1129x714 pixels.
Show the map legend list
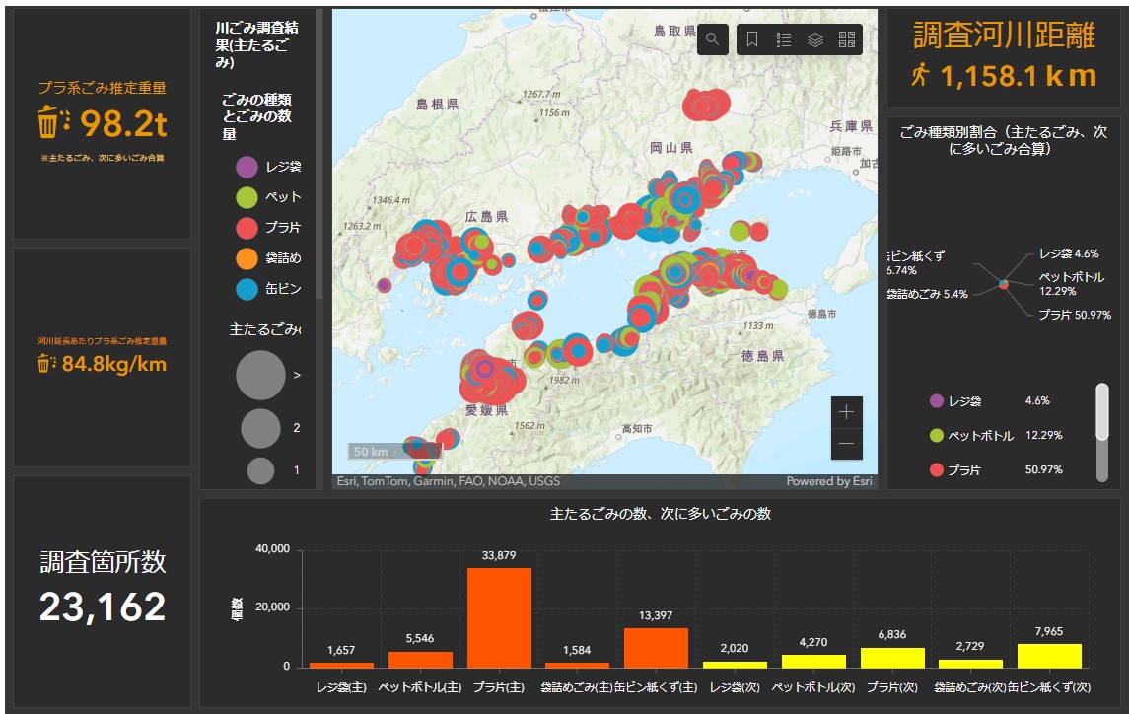pyautogui.click(x=784, y=39)
